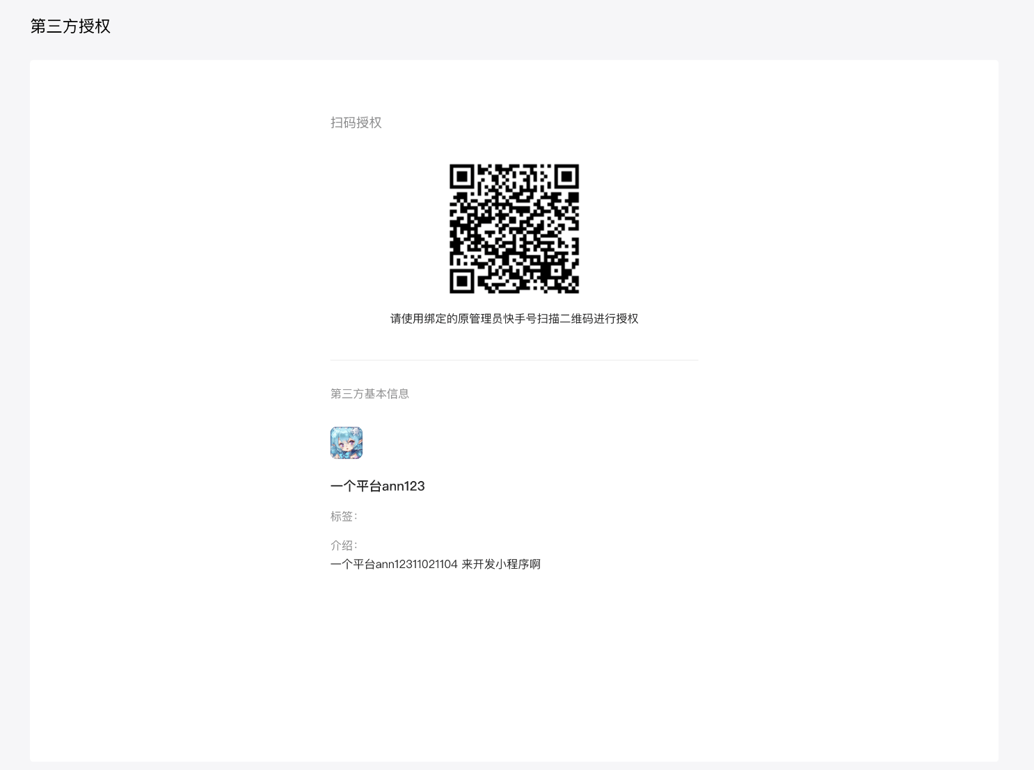
Task: Click the QR code for authorization
Action: pos(514,228)
